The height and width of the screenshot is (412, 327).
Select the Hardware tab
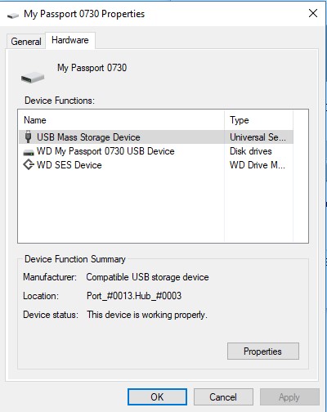point(70,40)
